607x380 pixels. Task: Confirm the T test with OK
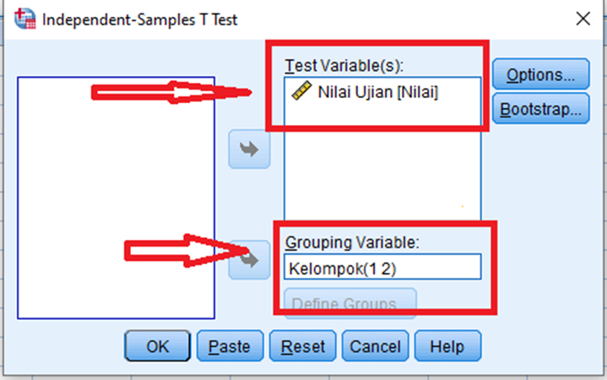click(x=157, y=346)
